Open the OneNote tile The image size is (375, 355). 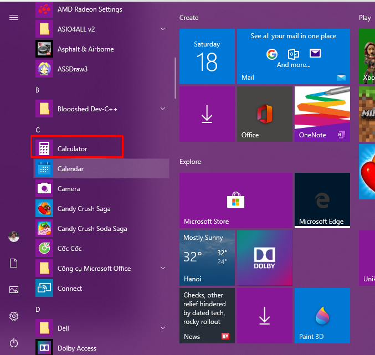pyautogui.click(x=322, y=114)
